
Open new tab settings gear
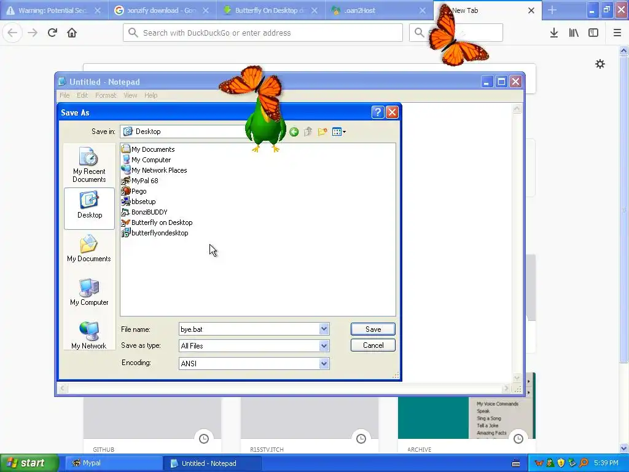[x=600, y=64]
